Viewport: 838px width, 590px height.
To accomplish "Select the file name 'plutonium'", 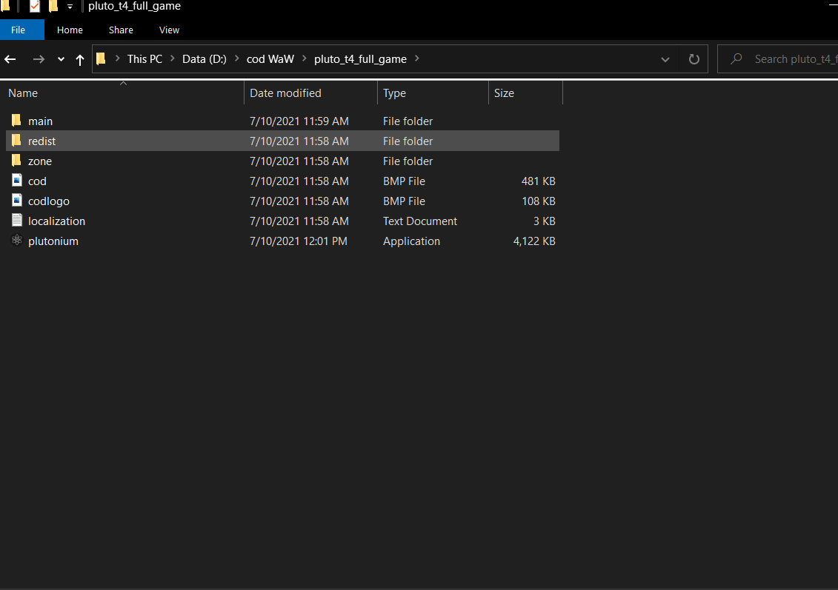I will (x=53, y=241).
